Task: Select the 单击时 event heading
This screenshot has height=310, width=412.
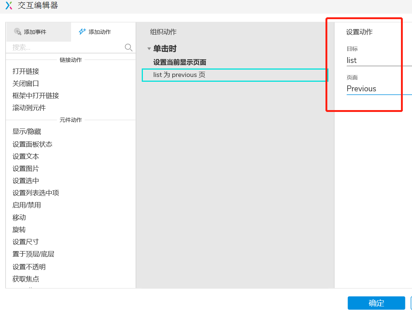Action: [165, 49]
